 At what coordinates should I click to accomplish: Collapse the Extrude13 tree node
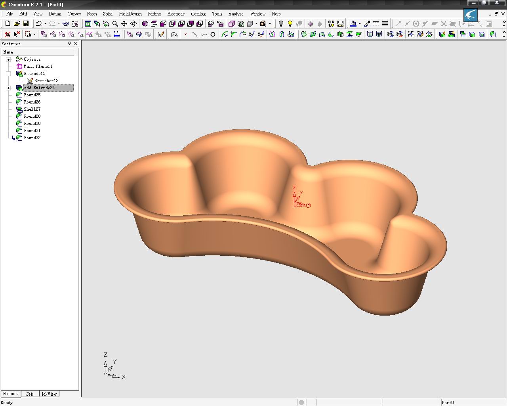coord(8,74)
